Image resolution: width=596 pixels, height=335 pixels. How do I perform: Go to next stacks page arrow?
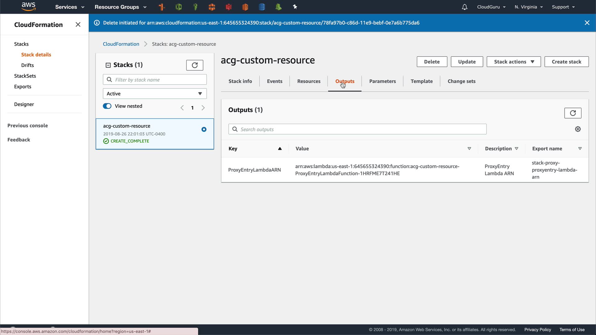click(x=203, y=108)
